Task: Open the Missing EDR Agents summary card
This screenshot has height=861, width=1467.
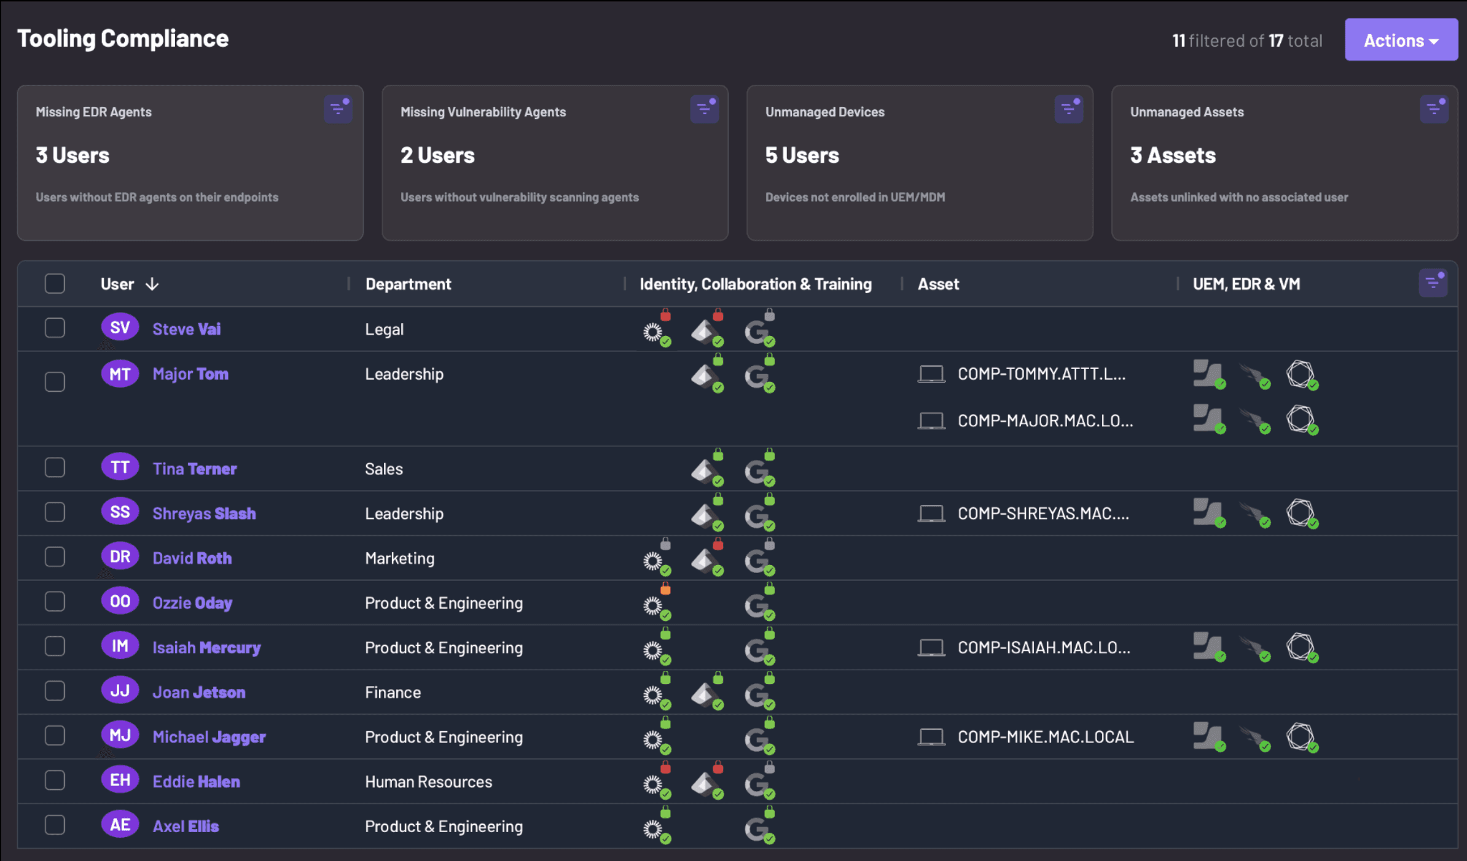Action: pos(190,163)
